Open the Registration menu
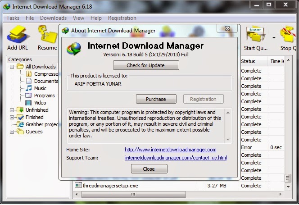 pyautogui.click(x=122, y=18)
